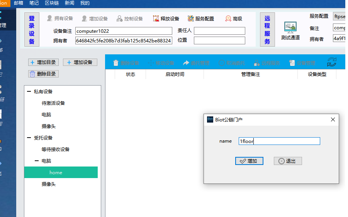This screenshot has width=348, height=217.
Task: Open the 笔记 menu
Action: [34, 3]
